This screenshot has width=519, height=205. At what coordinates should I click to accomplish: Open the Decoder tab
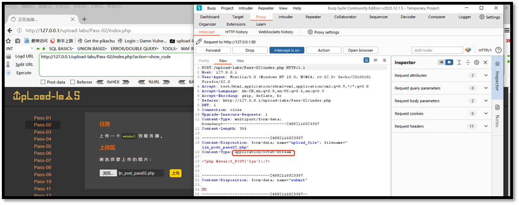pos(408,17)
